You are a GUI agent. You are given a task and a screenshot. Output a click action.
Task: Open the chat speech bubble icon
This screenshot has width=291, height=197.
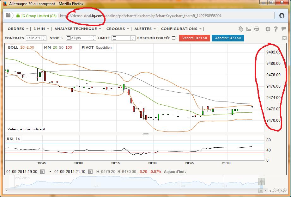pyautogui.click(x=283, y=28)
